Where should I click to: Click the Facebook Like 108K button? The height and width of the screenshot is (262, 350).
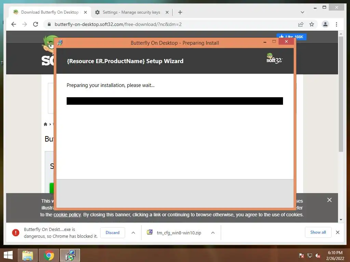click(292, 37)
